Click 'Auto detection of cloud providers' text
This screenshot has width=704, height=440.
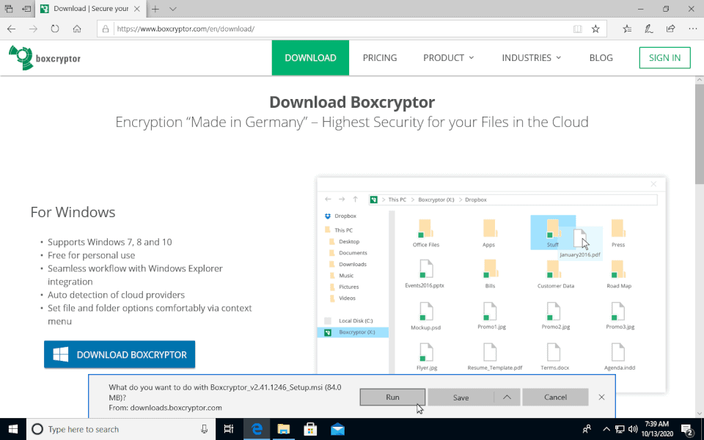pyautogui.click(x=116, y=295)
